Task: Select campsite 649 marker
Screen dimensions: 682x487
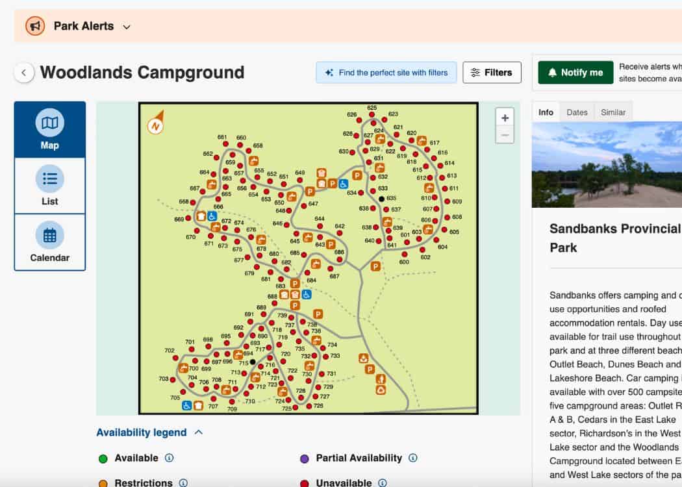Action: pyautogui.click(x=299, y=180)
